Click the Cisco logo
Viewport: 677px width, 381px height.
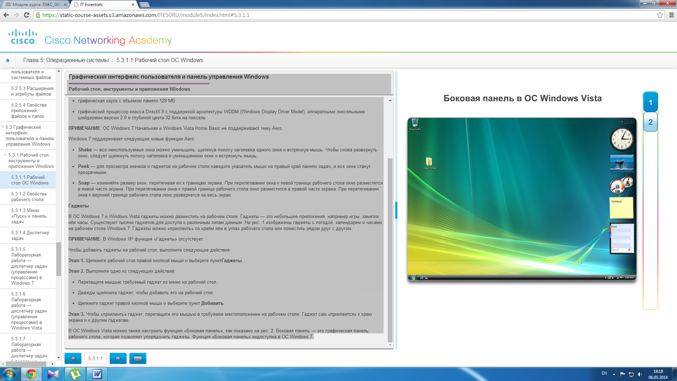pyautogui.click(x=23, y=37)
